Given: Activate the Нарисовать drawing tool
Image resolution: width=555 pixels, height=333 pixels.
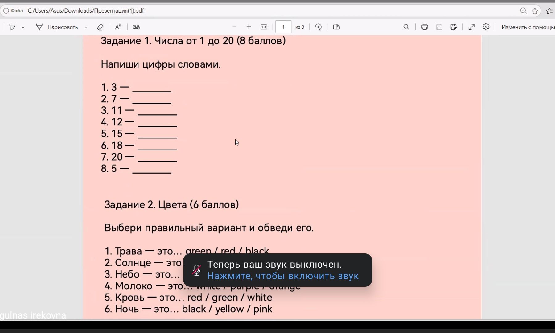Looking at the screenshot, I should click(x=57, y=27).
